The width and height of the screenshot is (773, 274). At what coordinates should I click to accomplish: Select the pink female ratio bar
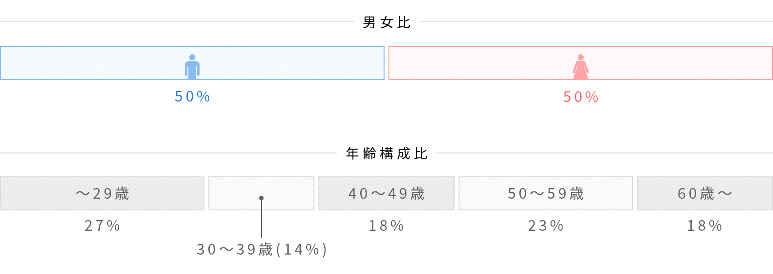(x=581, y=63)
